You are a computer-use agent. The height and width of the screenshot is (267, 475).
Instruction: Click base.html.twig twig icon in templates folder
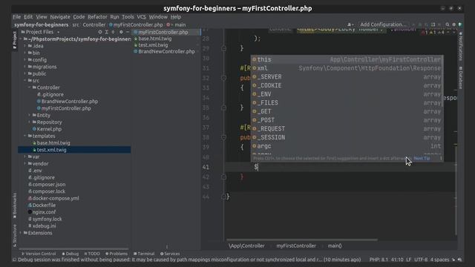point(34,143)
